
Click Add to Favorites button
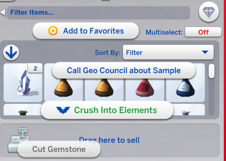click(86, 31)
